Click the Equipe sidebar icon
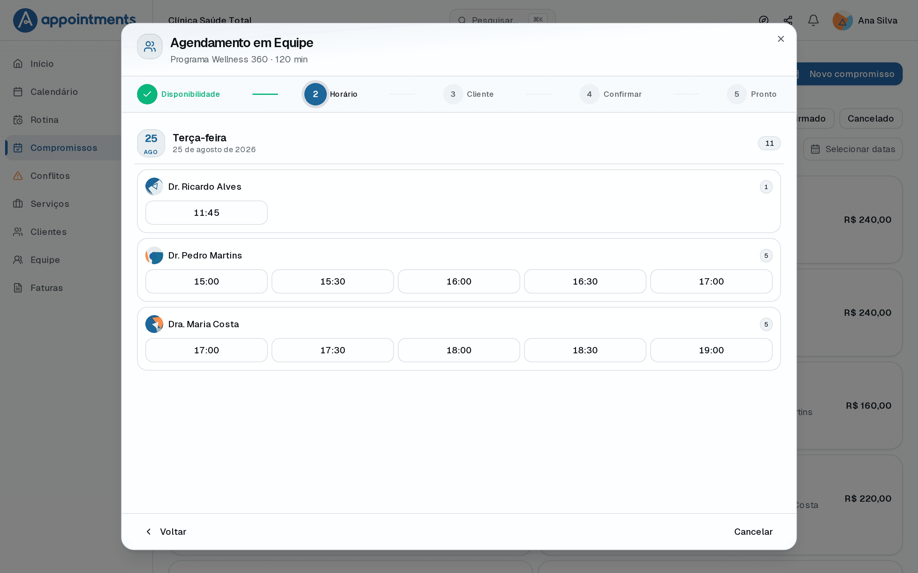This screenshot has width=918, height=573. pyautogui.click(x=18, y=260)
